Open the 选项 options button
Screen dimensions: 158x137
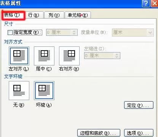tap(139, 133)
